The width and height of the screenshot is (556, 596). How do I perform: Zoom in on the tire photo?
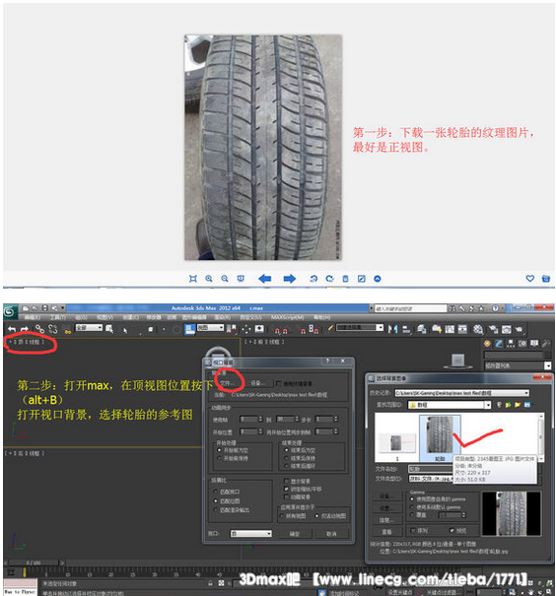209,279
